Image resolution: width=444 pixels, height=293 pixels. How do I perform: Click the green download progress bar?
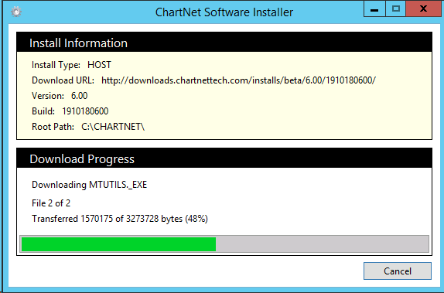pos(224,244)
